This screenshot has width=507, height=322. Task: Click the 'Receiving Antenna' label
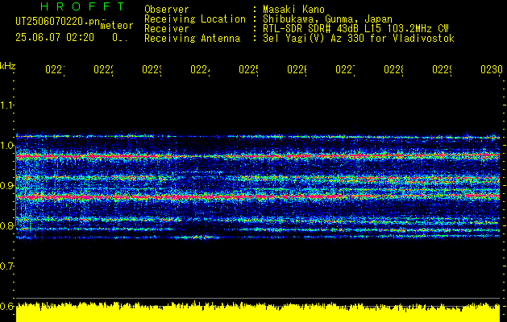(192, 39)
